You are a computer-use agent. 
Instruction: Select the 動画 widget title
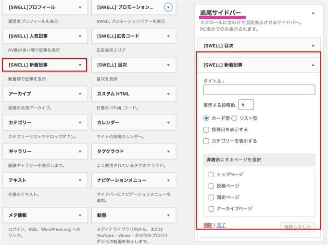tap(101, 215)
